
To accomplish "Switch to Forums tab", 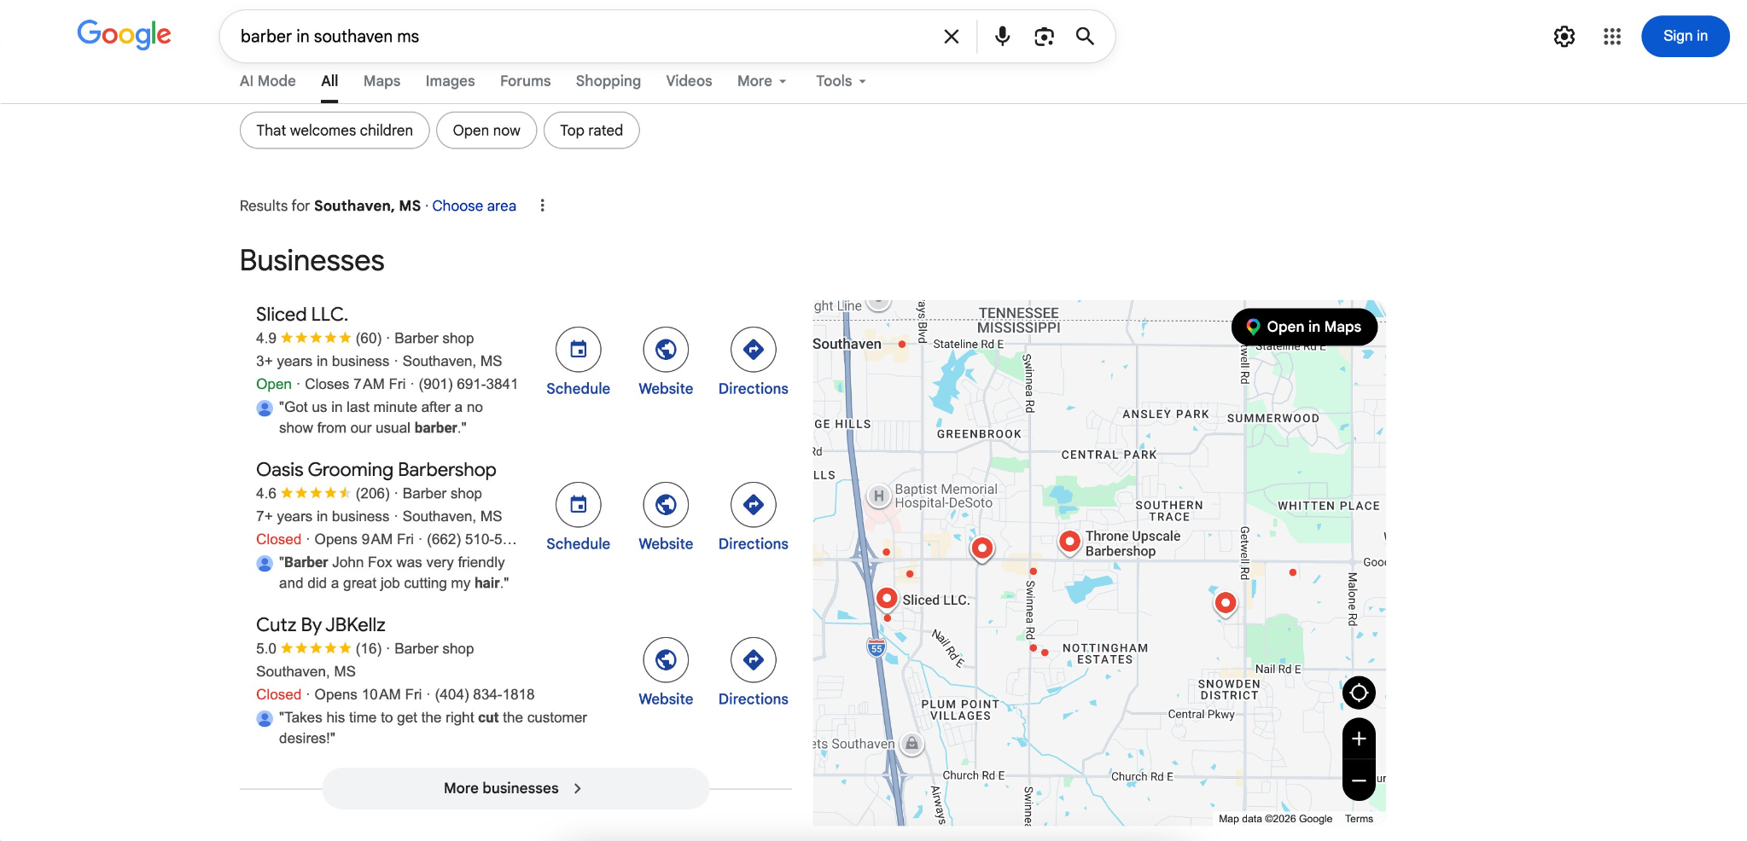I will (525, 81).
